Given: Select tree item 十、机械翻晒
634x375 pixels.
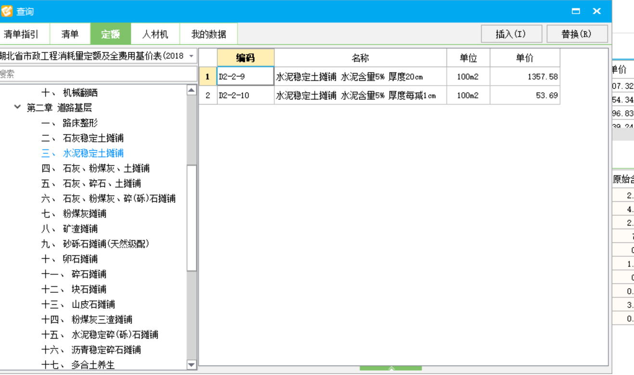Looking at the screenshot, I should [69, 93].
